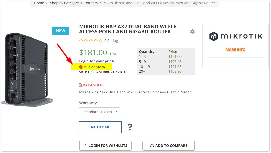Click the compare scales icon
Screen dimensions: 271x153
point(152,146)
